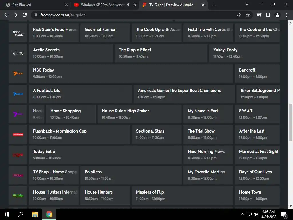Open the Pointless listing on 9Gem
Image resolution: width=293 pixels, height=220 pixels.
click(131, 175)
